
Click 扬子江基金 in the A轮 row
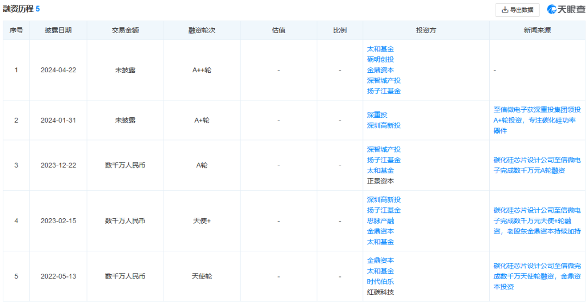384,160
